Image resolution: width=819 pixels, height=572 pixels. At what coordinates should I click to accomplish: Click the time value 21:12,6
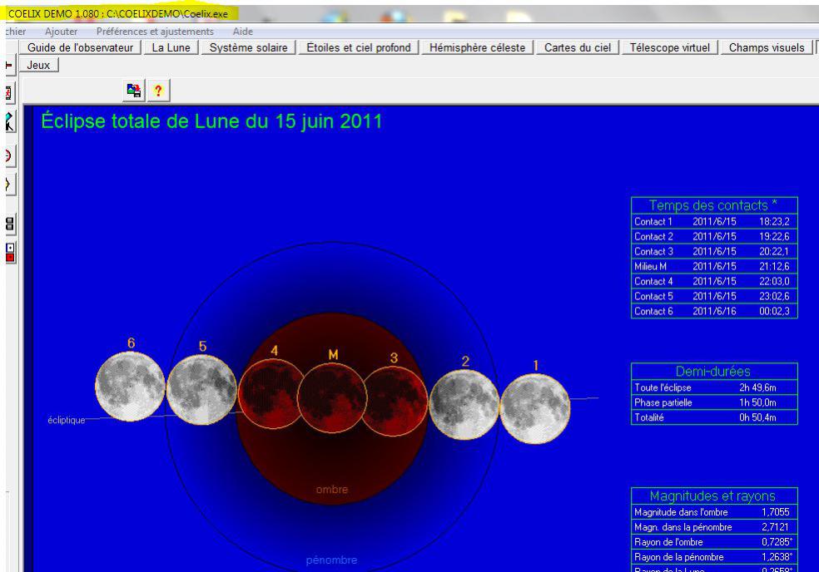click(774, 266)
